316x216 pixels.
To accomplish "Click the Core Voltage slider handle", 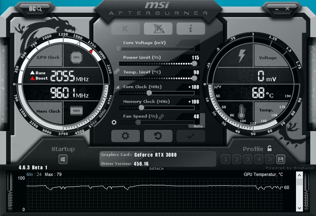I will (x=119, y=49).
